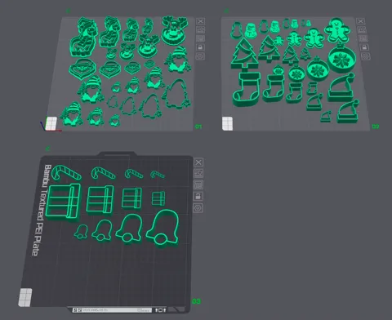Remove plate 01 with its X icon
This screenshot has height=320, width=392.
coord(200,21)
